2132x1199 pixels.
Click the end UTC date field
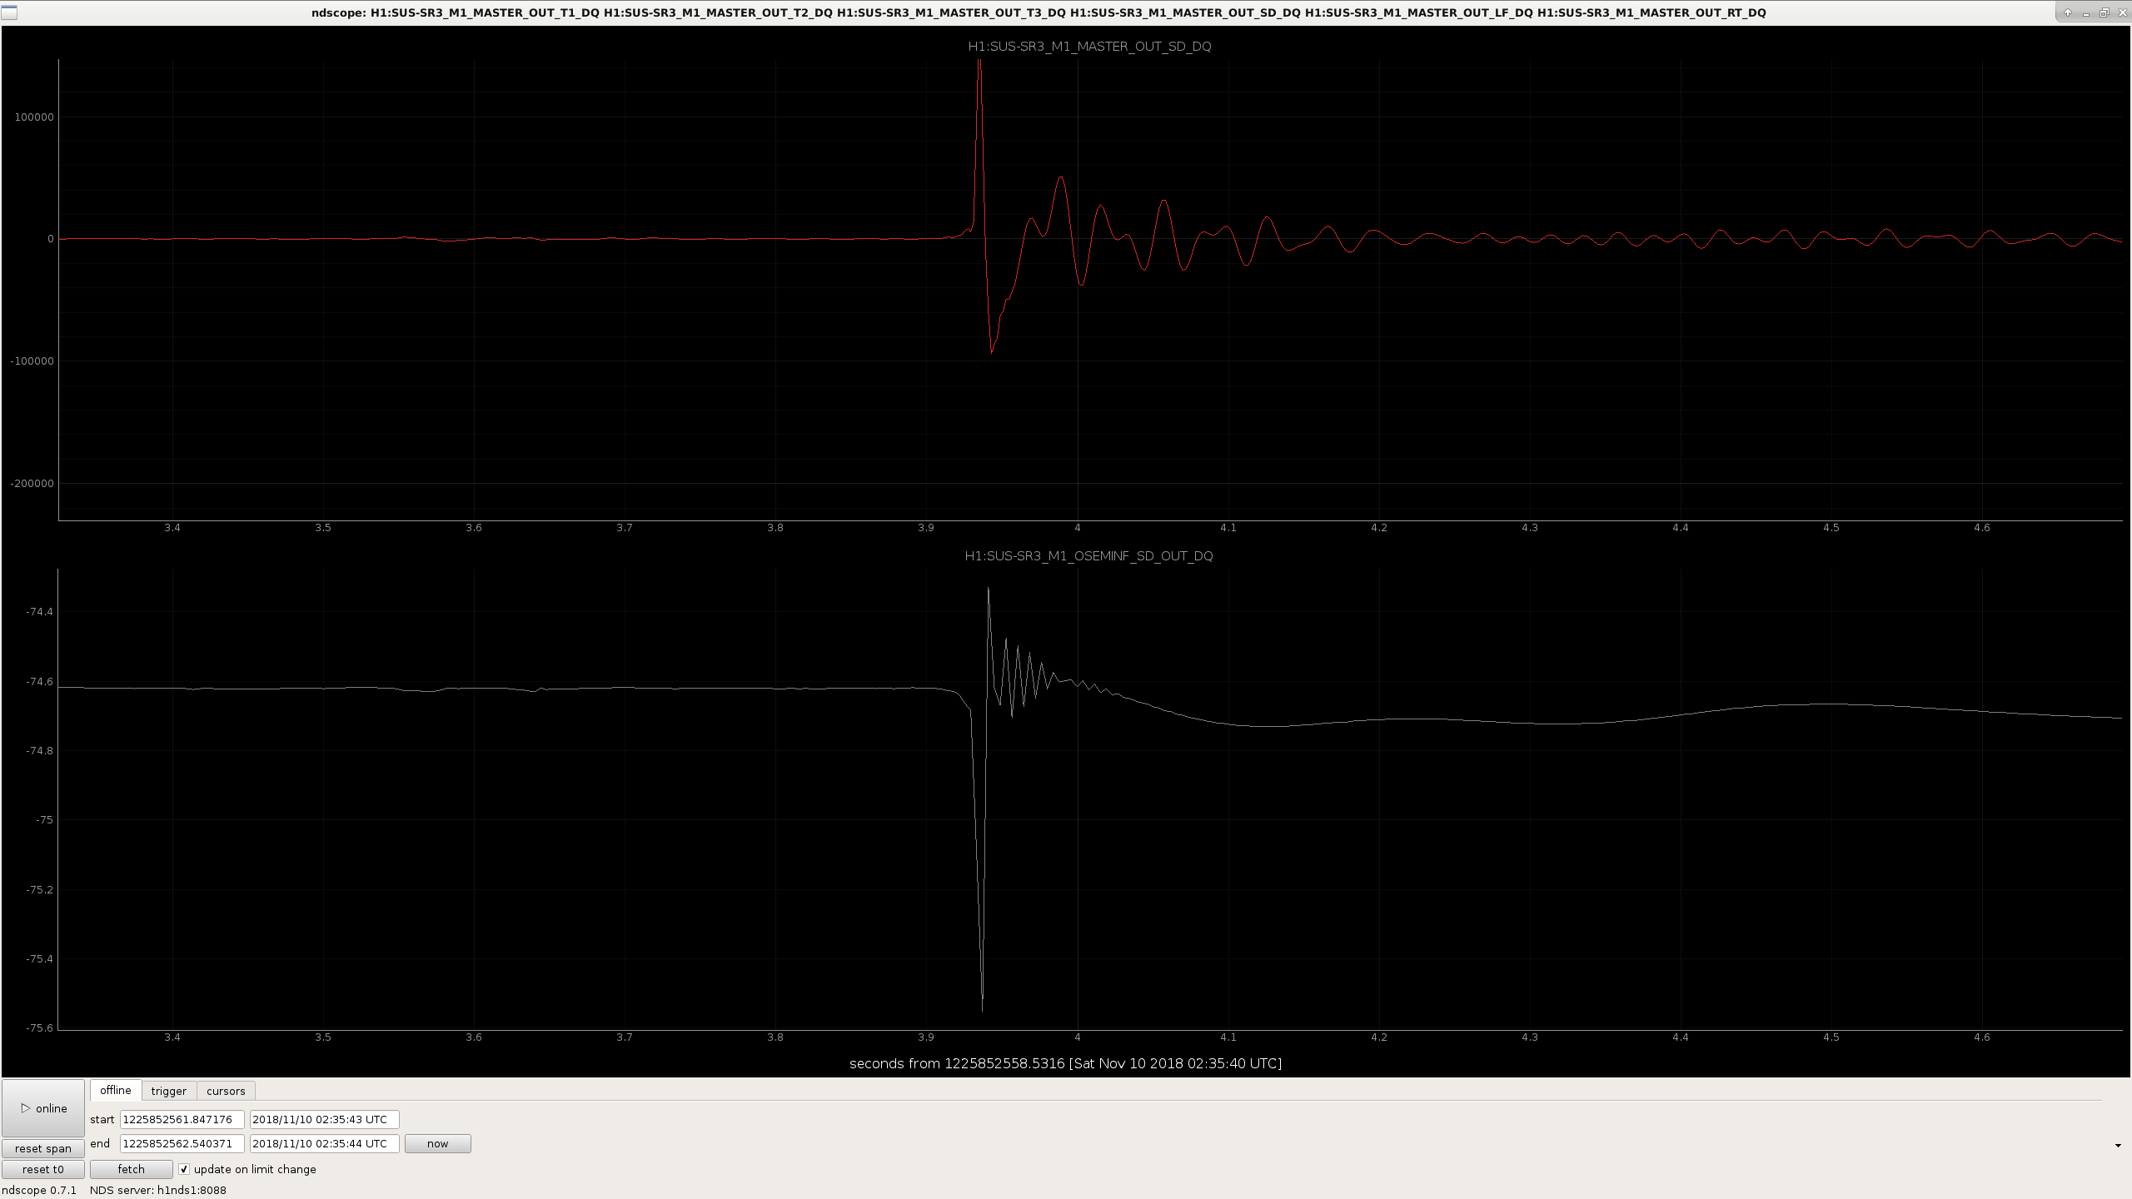tap(325, 1143)
